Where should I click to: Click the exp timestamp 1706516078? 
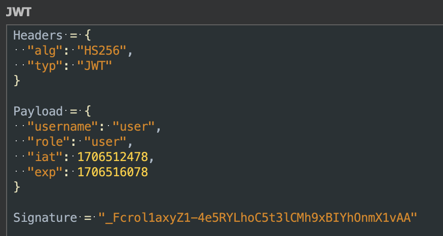(x=113, y=172)
